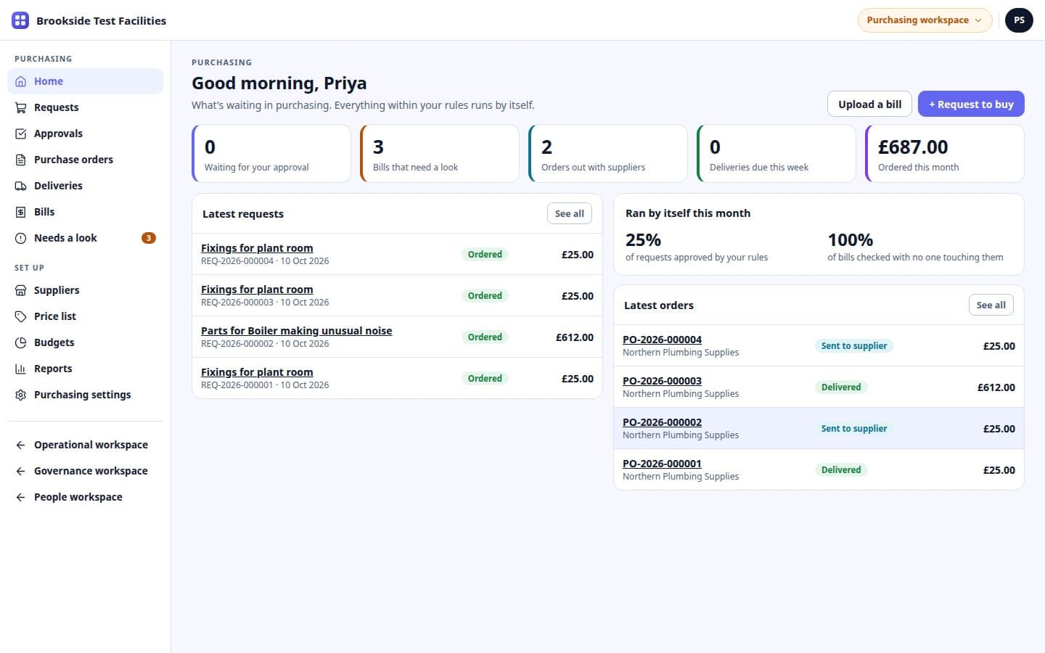Screen dimensions: 1045x653
Task: Click See all in Latest requests
Action: pos(570,213)
